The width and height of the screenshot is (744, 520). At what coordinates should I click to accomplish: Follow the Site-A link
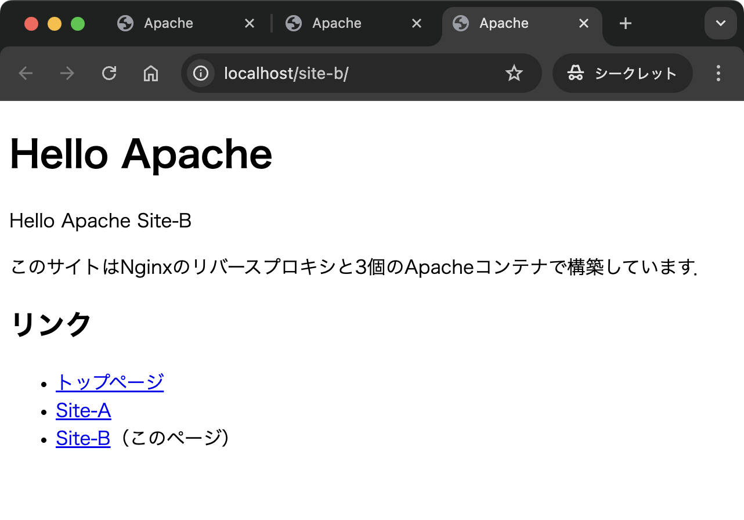(83, 411)
